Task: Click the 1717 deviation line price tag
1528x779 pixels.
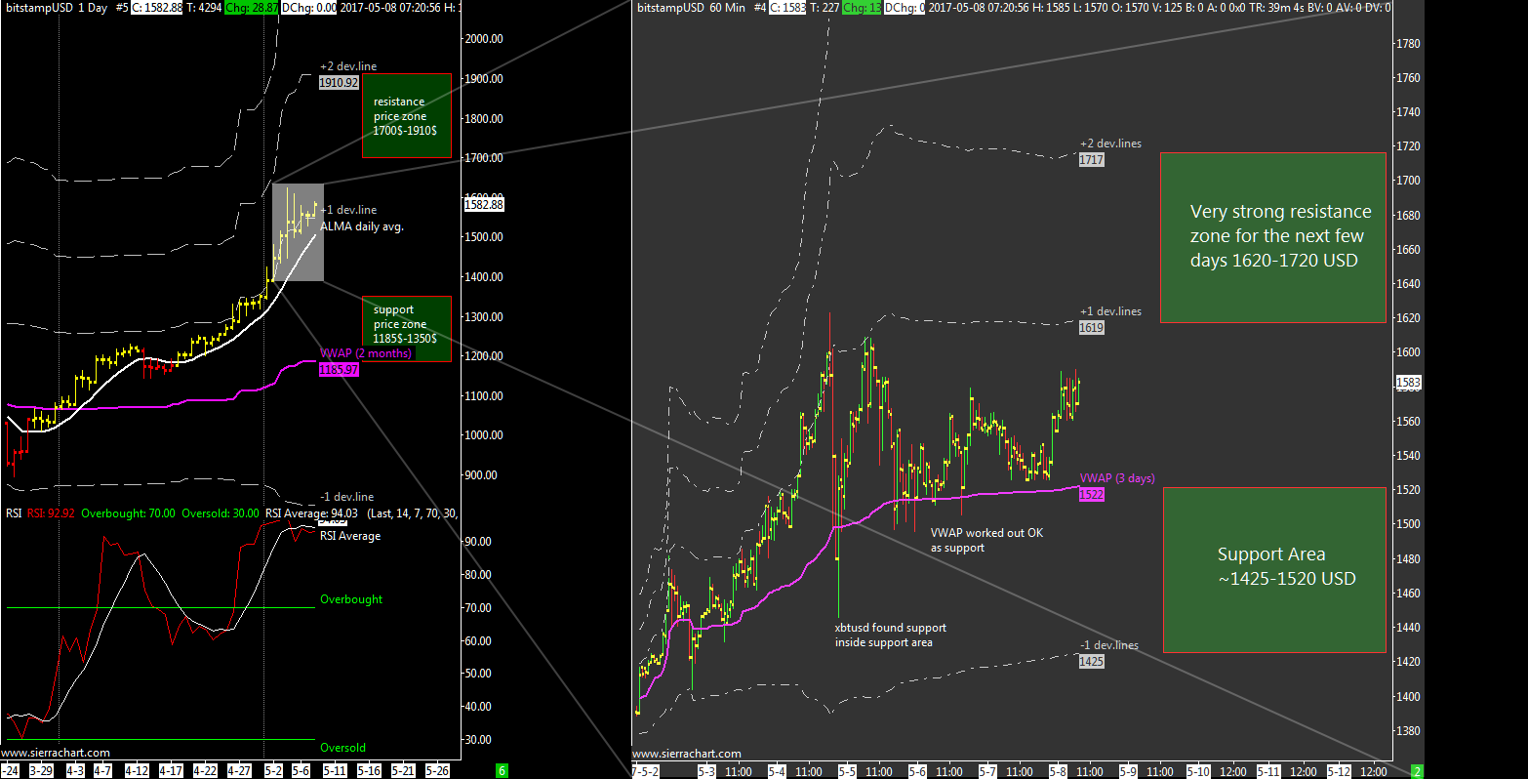Action: pos(1091,160)
